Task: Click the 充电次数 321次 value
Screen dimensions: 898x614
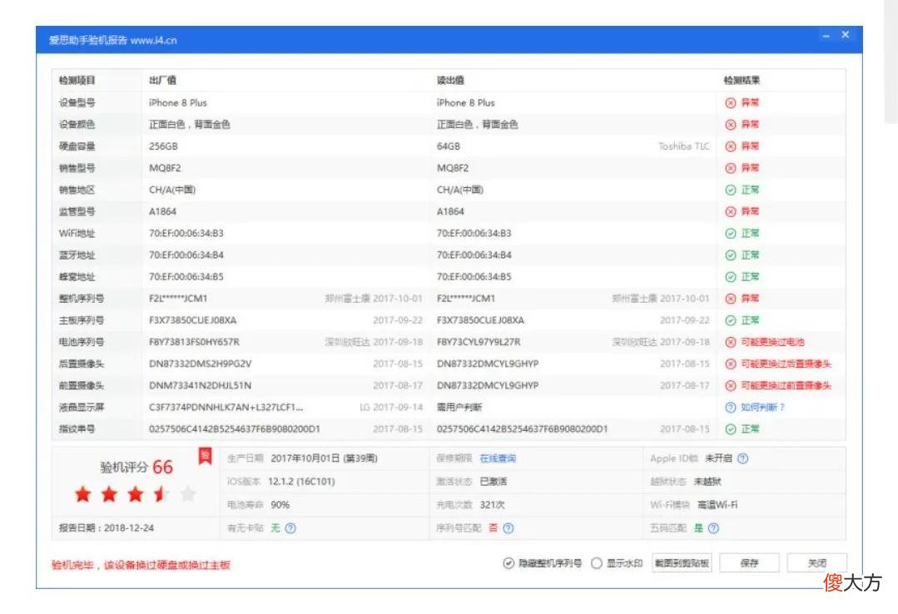Action: [492, 505]
